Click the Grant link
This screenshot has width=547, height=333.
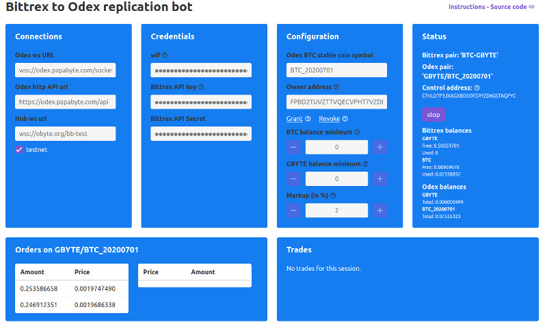[295, 118]
